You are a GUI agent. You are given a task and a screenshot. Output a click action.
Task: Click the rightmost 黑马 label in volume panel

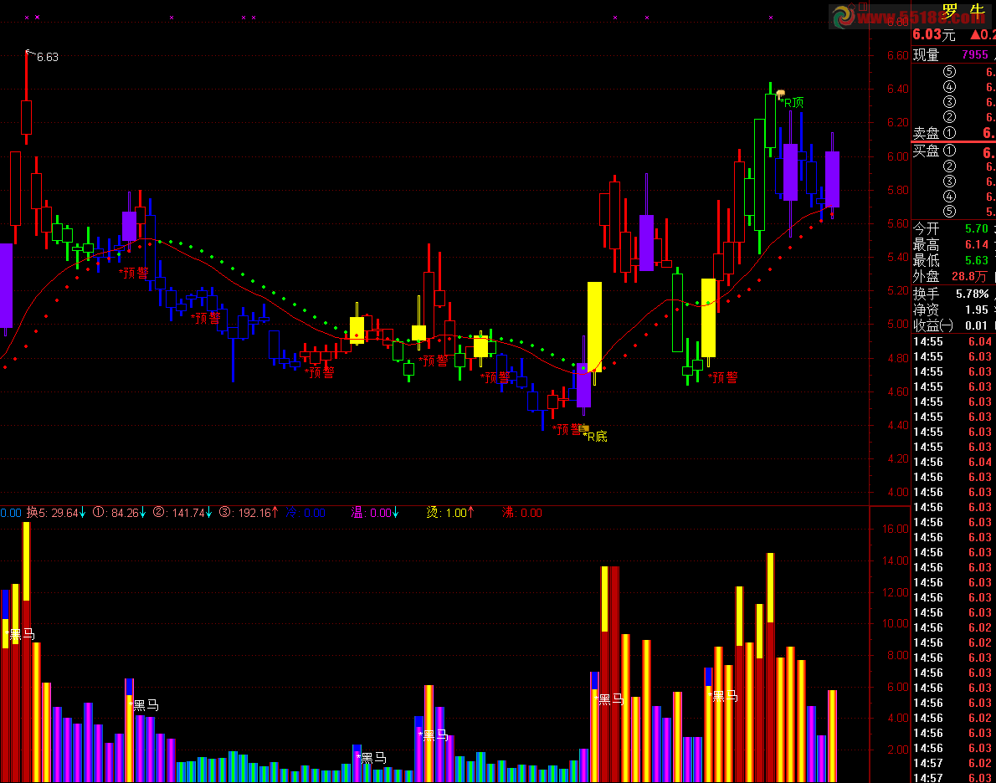click(x=723, y=696)
